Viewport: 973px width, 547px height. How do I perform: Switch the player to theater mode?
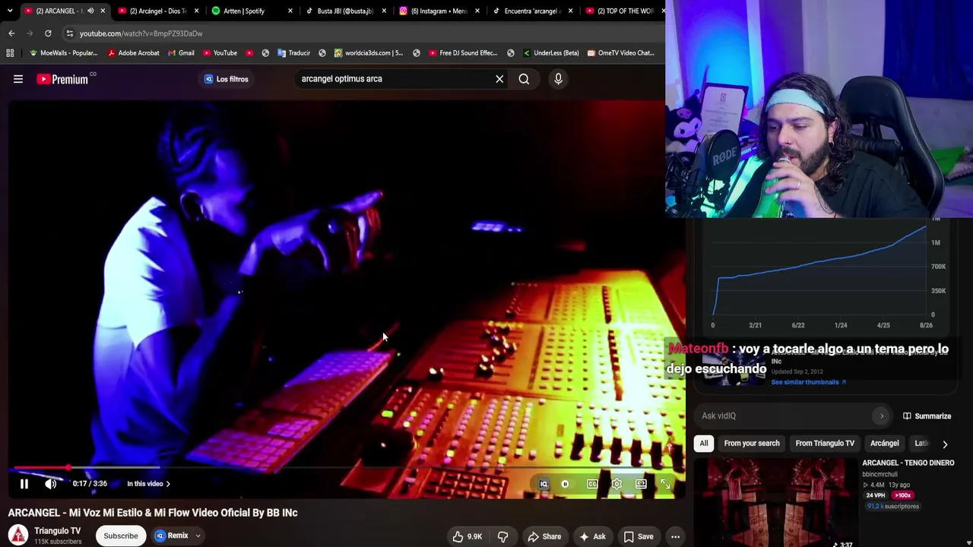pyautogui.click(x=641, y=484)
